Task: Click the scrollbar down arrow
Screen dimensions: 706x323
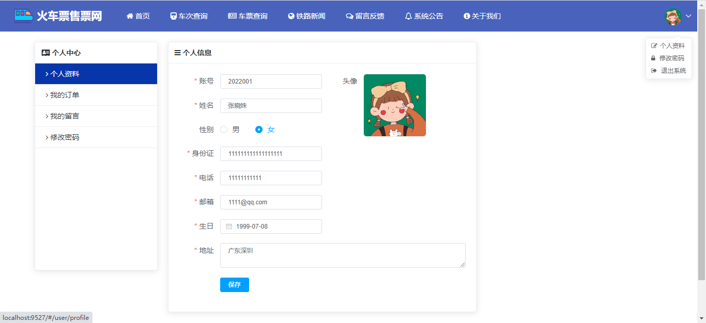Action: 701,318
